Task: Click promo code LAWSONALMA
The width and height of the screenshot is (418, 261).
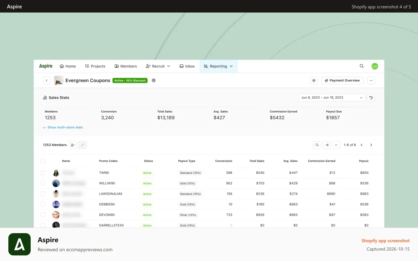Action: point(111,194)
